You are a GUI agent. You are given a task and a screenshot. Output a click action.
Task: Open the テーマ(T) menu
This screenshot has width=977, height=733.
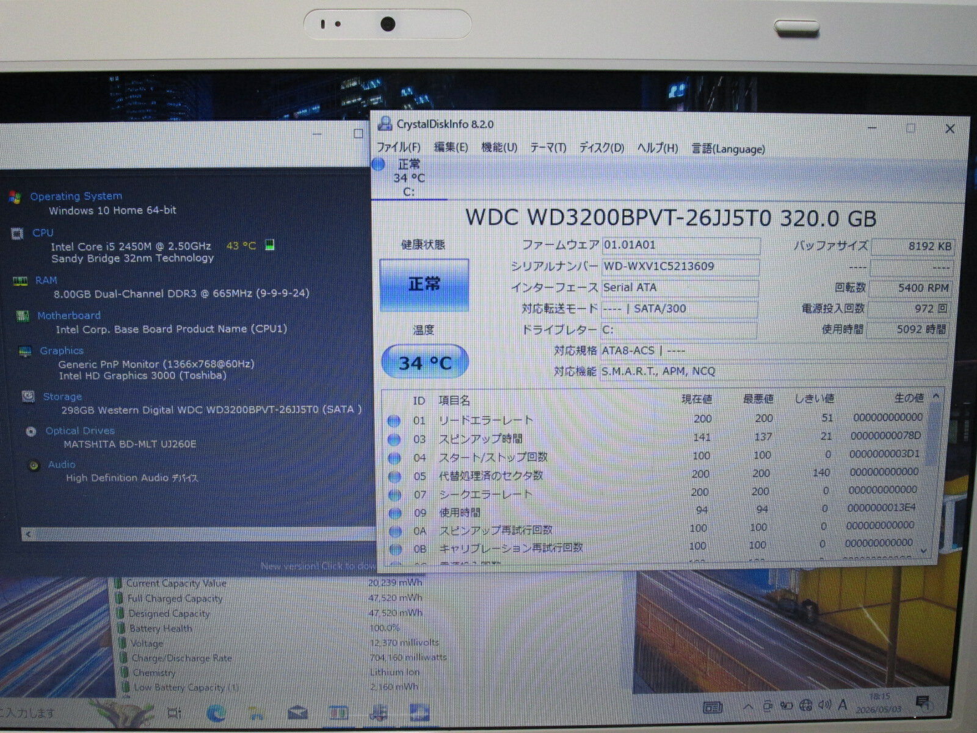[548, 148]
